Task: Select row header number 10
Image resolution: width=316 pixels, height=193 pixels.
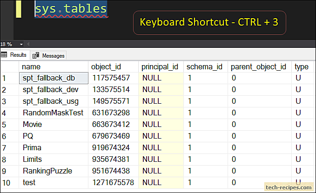Action: pyautogui.click(x=10, y=183)
